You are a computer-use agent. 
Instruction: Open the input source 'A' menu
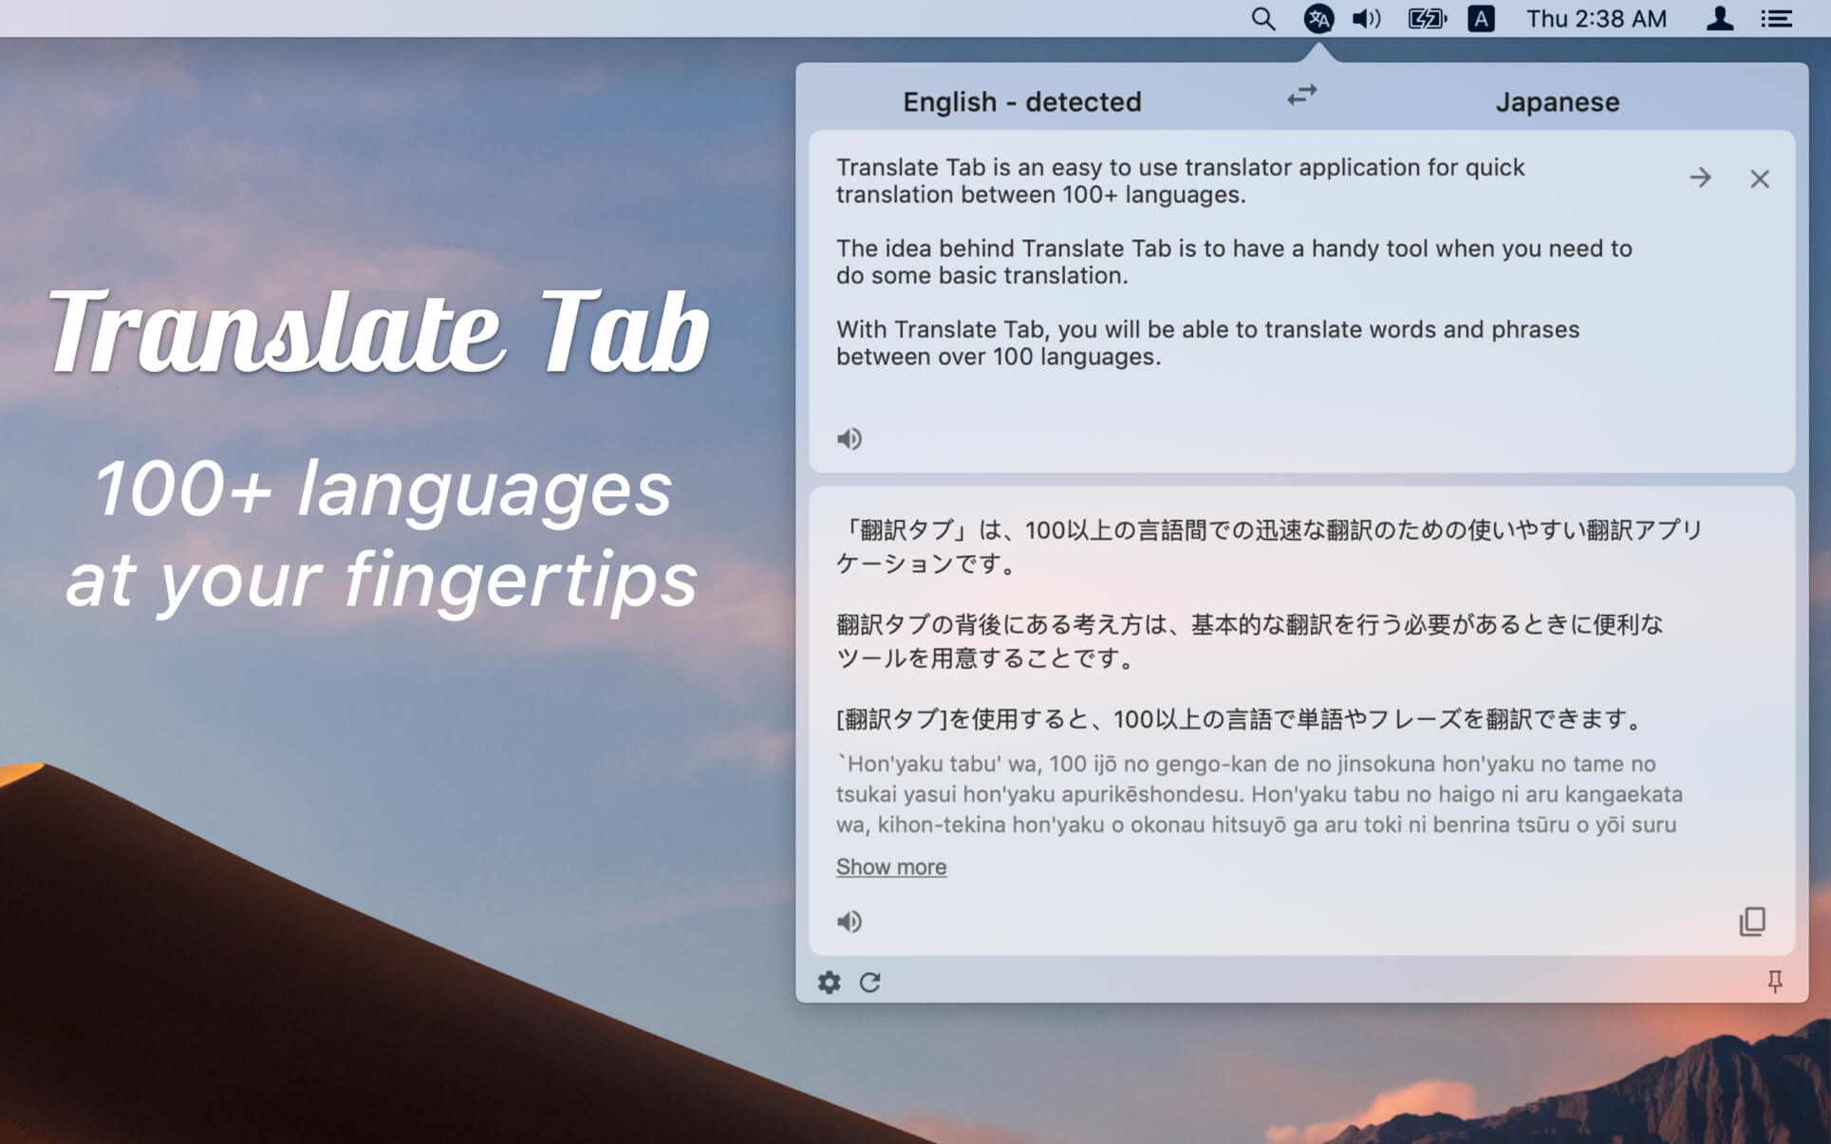pos(1481,19)
